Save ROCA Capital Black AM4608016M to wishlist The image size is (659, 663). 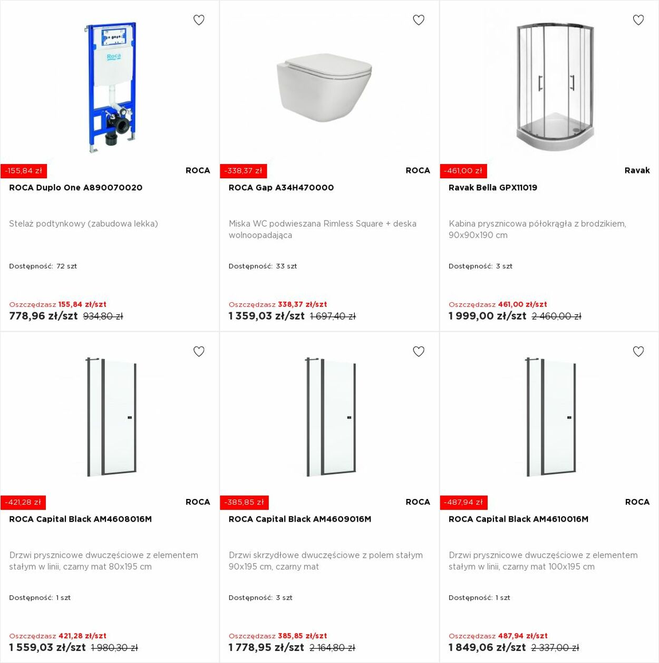point(199,351)
